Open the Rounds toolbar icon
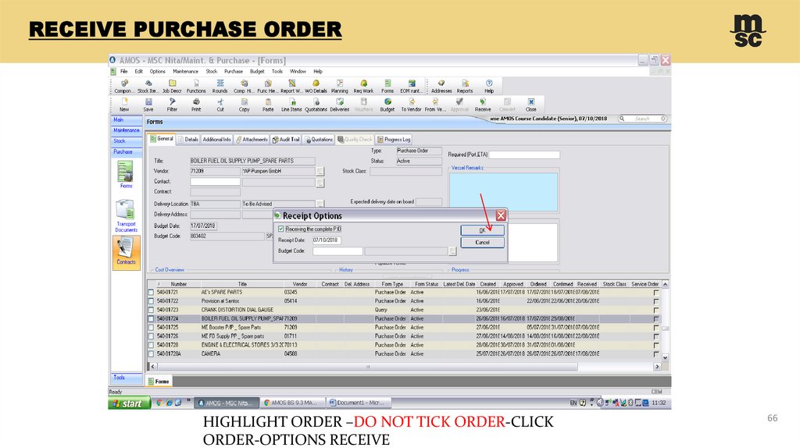800x448 pixels. 220,86
